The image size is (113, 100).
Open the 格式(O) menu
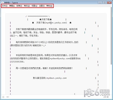click(27, 6)
